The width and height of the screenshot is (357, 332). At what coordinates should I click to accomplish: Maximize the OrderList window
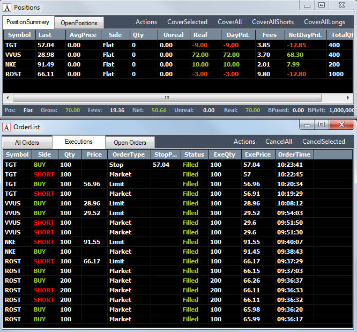(322, 124)
